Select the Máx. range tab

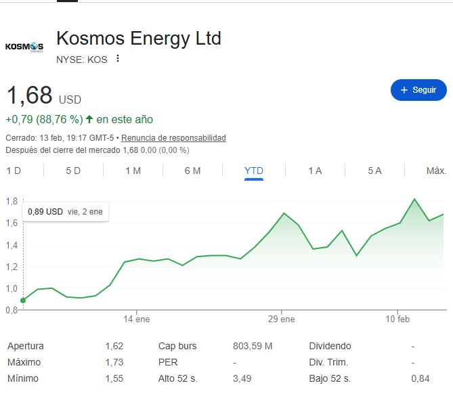click(x=436, y=171)
